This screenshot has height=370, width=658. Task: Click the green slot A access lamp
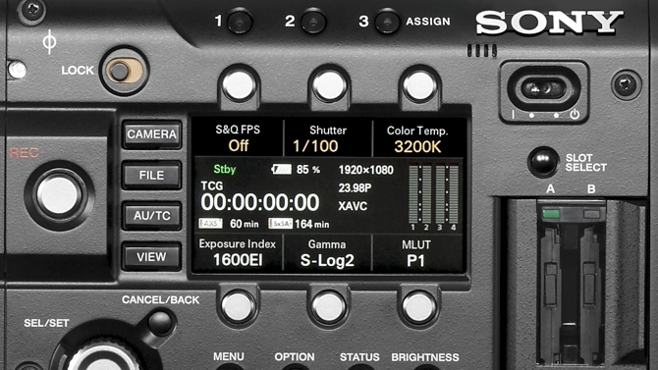point(551,214)
